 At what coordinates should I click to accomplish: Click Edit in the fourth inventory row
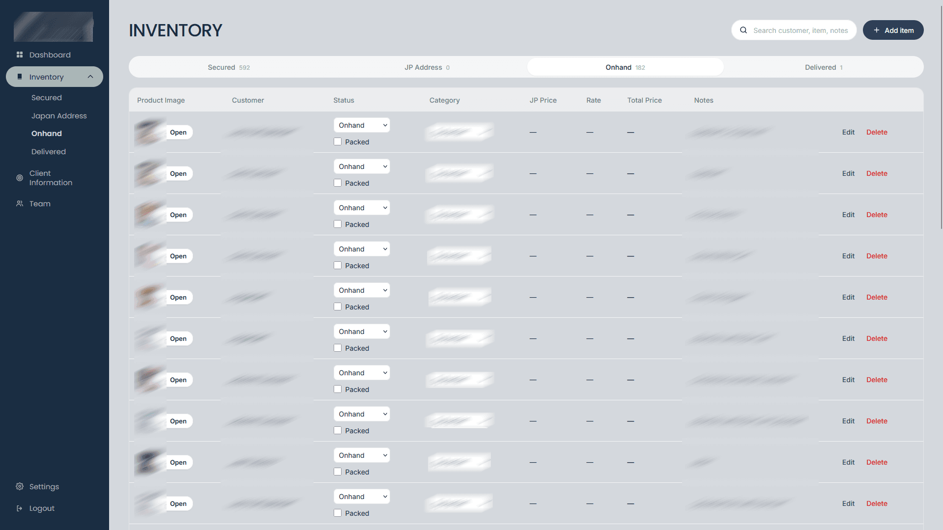click(x=848, y=256)
